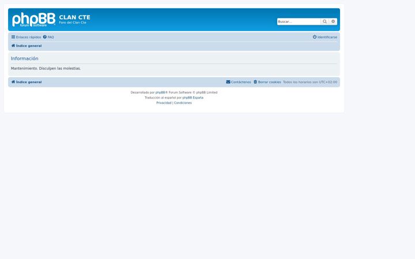415x259 pixels.
Task: Click the Información heading
Action: tap(25, 58)
